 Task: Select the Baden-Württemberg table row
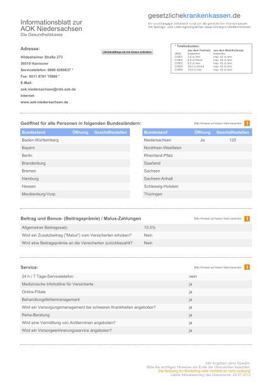(75, 140)
